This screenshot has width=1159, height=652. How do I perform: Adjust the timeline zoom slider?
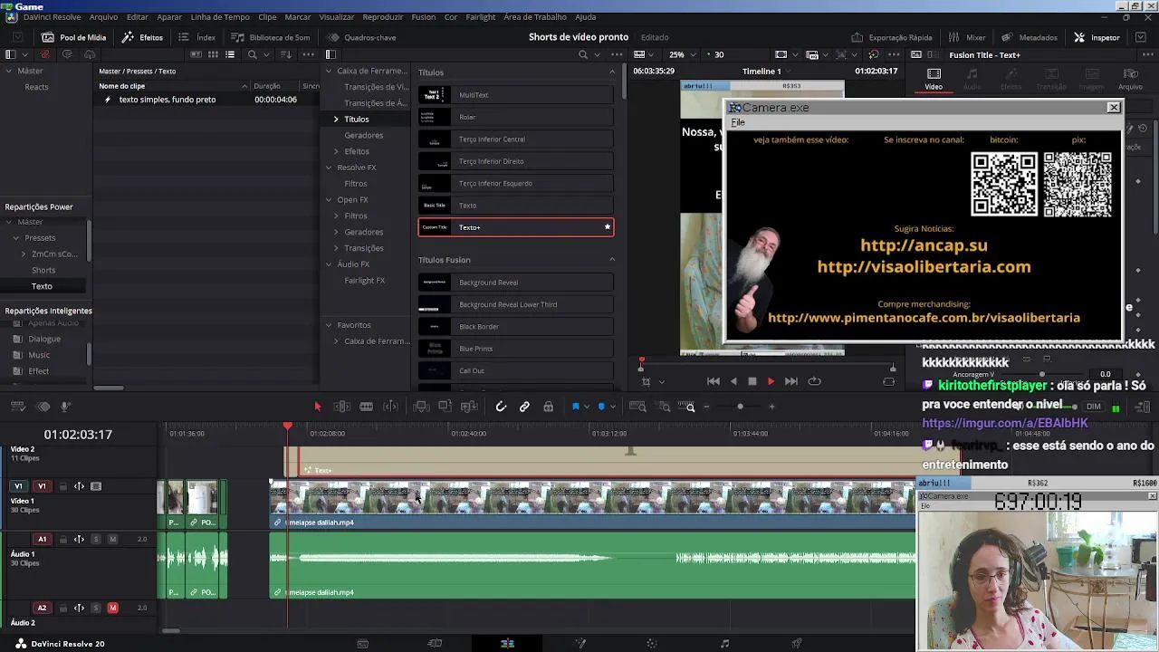(x=740, y=407)
